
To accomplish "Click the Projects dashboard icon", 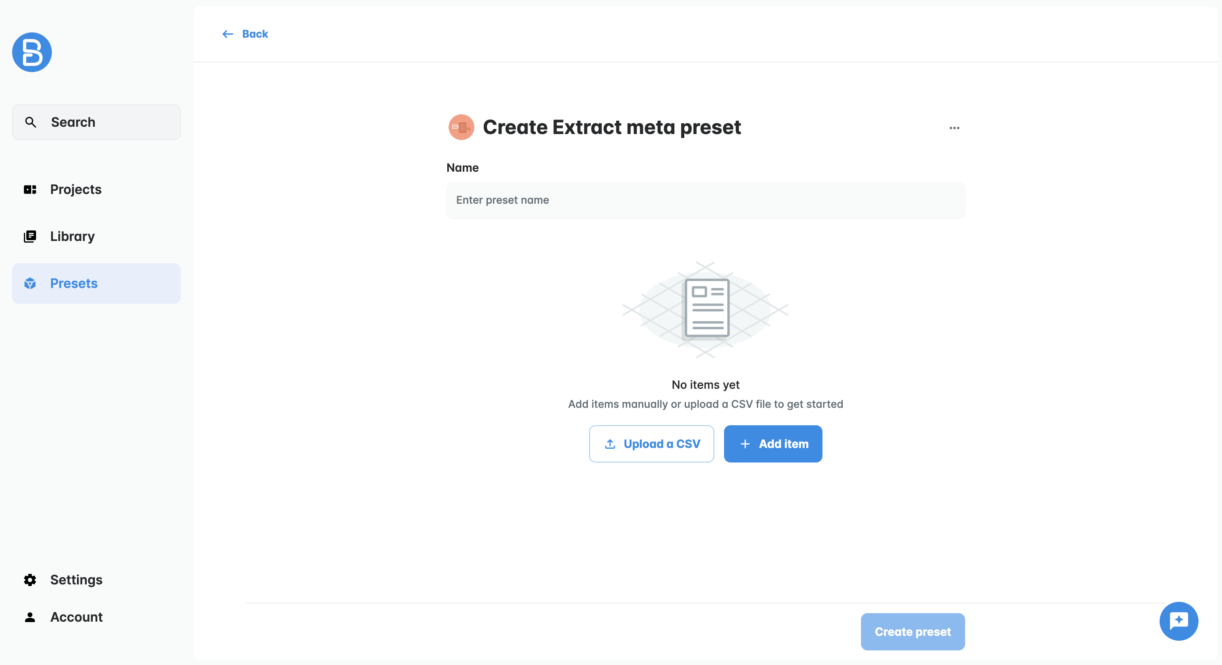I will 30,190.
